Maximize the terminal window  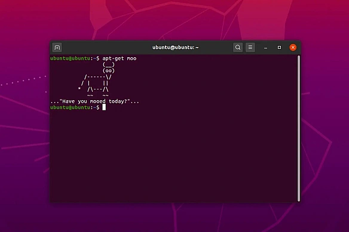[279, 47]
